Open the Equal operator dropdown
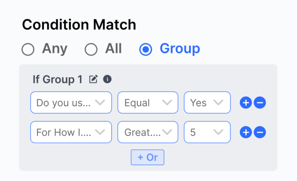Image resolution: width=297 pixels, height=181 pixels. (148, 103)
